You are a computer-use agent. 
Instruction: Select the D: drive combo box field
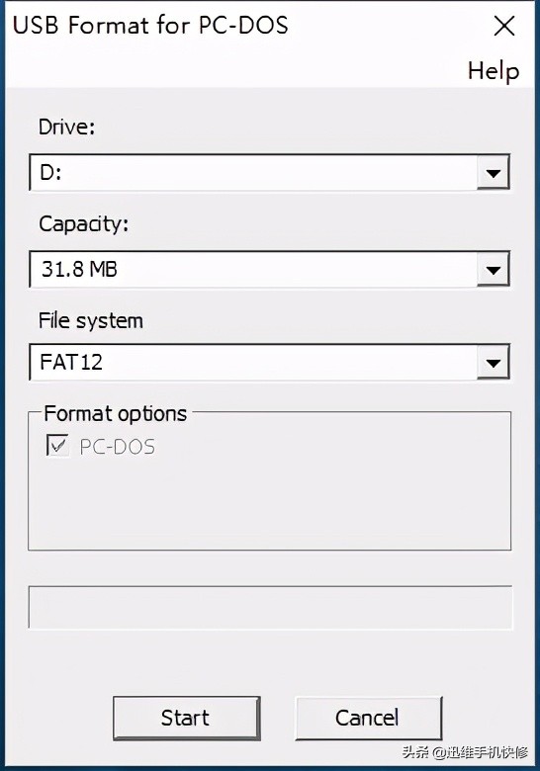[270, 173]
